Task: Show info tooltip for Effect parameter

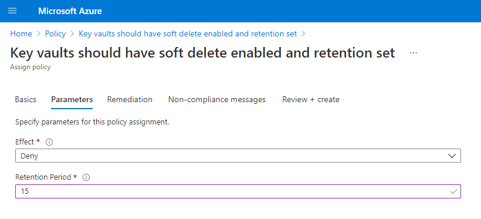Action: coord(49,142)
